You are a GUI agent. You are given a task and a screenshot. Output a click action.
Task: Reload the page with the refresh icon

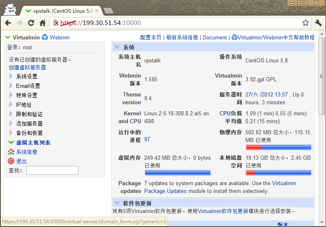31,23
